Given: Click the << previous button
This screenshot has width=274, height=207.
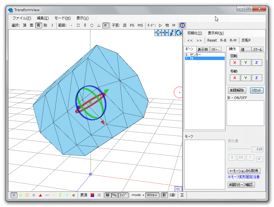Looking at the screenshot, I should (190, 40).
